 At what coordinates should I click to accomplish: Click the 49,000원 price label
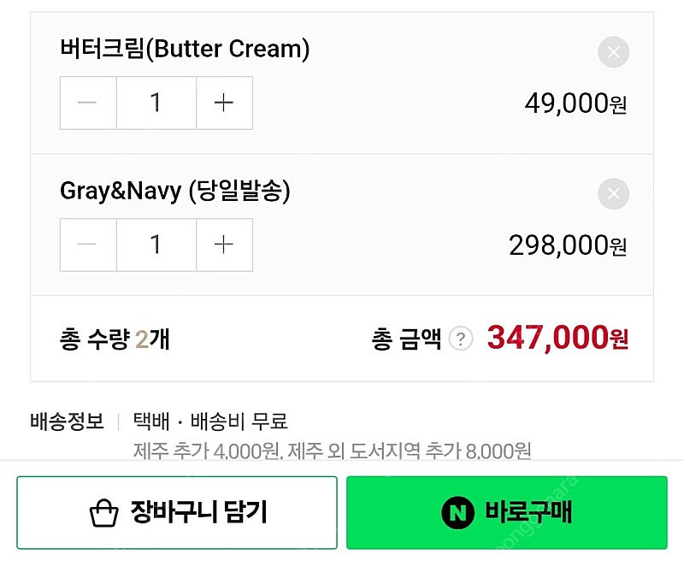[x=576, y=103]
